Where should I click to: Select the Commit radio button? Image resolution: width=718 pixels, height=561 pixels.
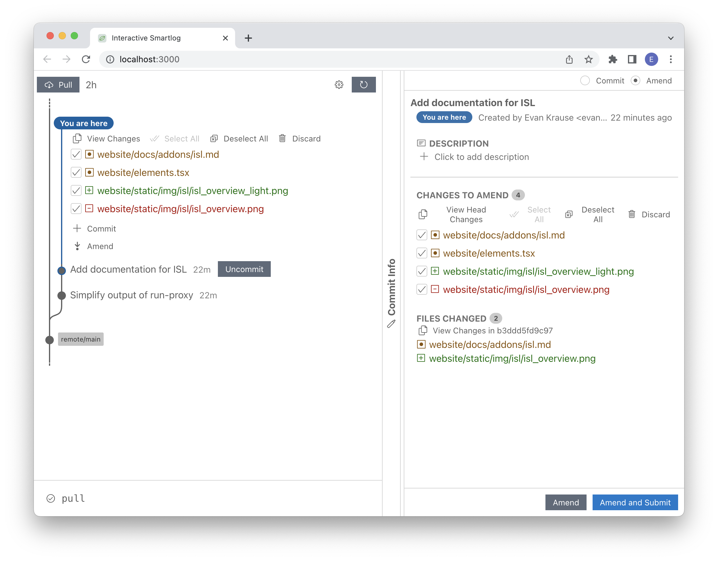(x=585, y=81)
